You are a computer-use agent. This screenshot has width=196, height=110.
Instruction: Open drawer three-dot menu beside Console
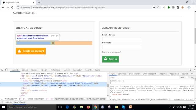[2, 102]
